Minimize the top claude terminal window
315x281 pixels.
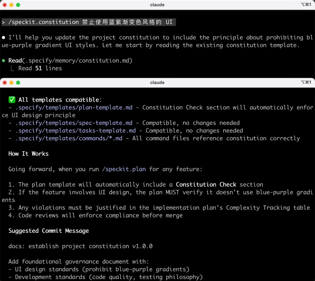(11, 5)
